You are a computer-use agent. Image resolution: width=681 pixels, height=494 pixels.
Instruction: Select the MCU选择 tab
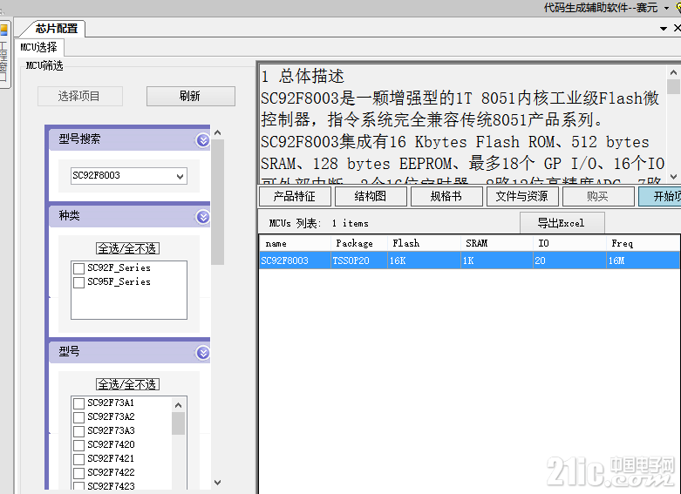pos(39,47)
